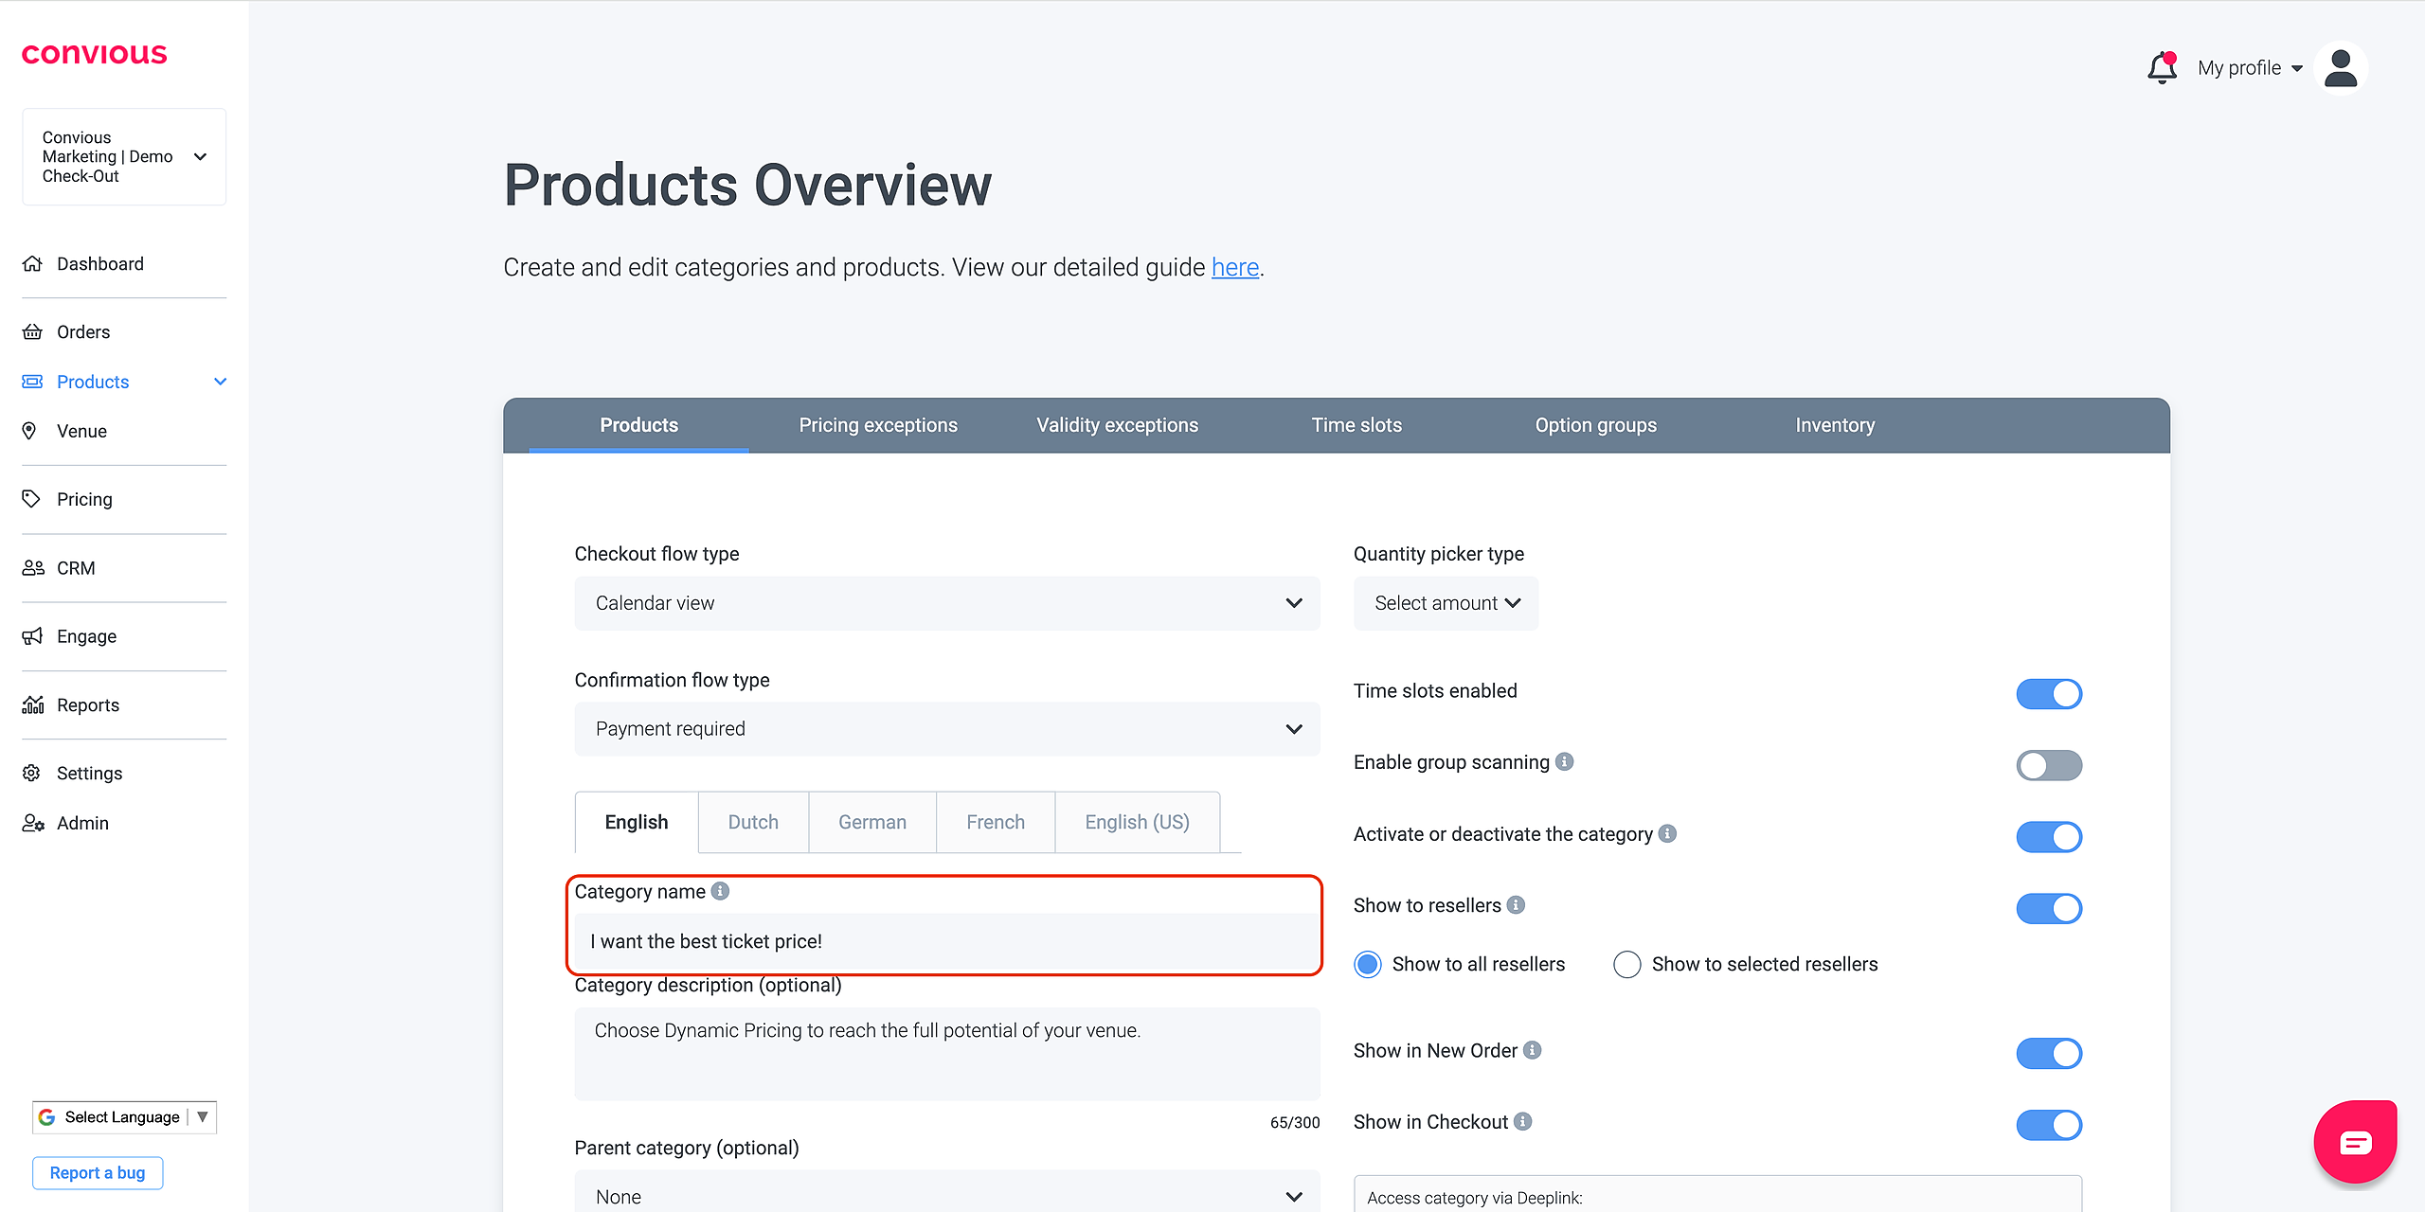The width and height of the screenshot is (2425, 1212).
Task: Follow the 'here' guide link
Action: pos(1234,268)
